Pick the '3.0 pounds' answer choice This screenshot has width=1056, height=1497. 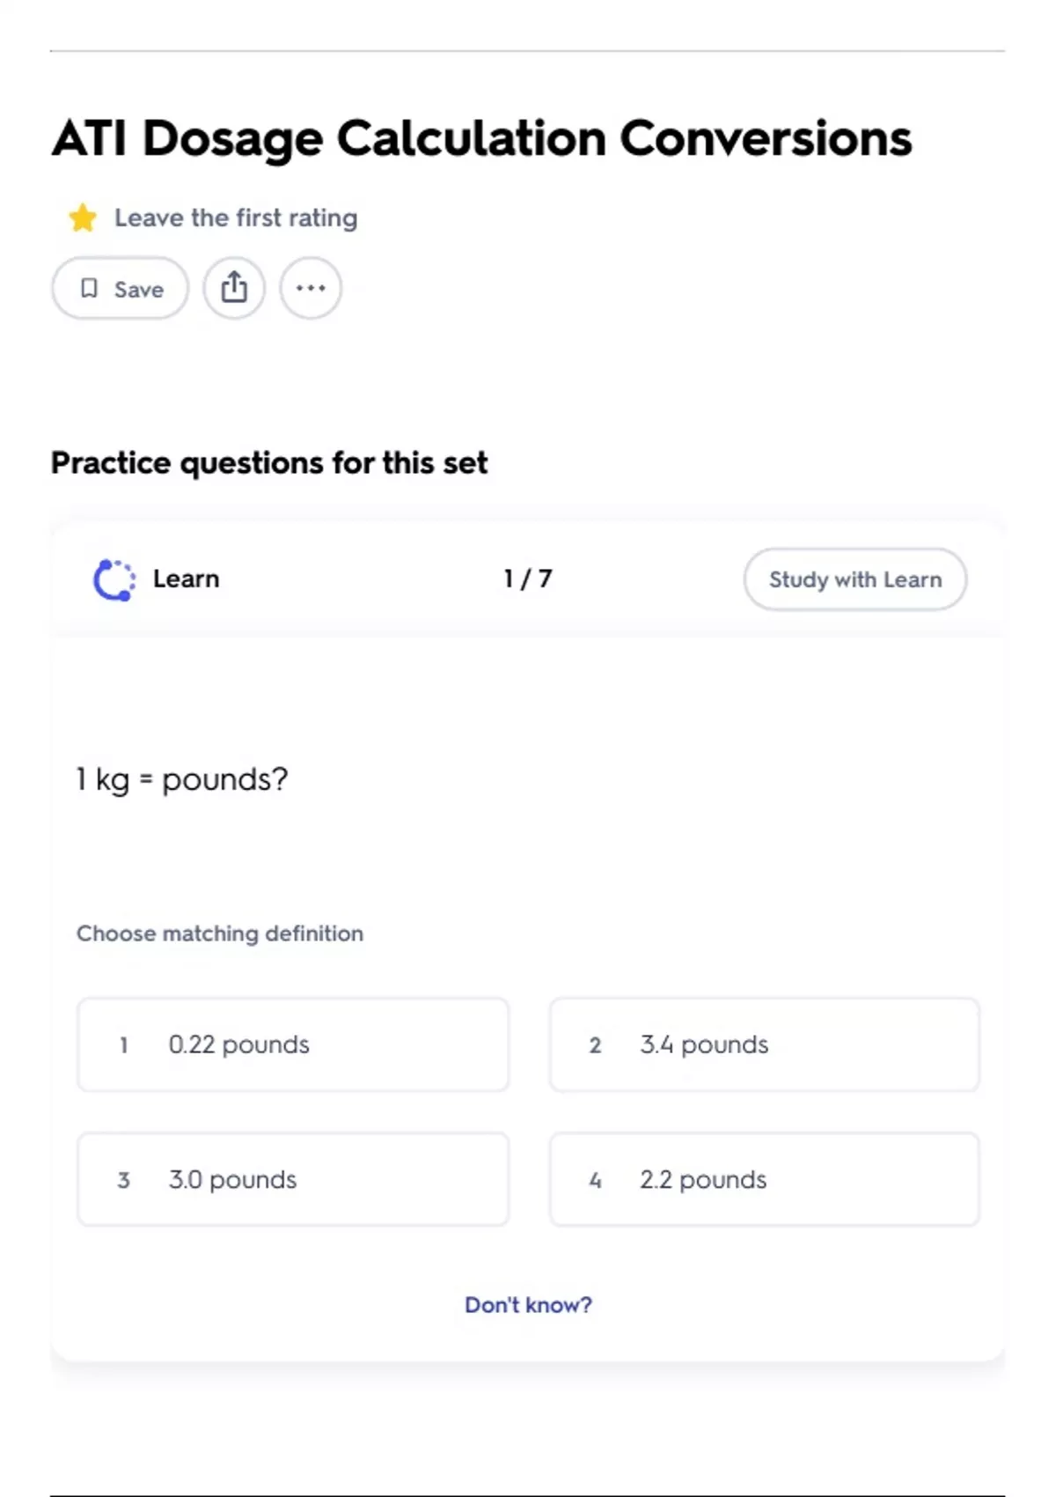click(x=293, y=1179)
